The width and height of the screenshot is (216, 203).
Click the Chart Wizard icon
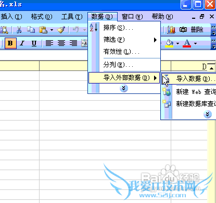[171, 30]
